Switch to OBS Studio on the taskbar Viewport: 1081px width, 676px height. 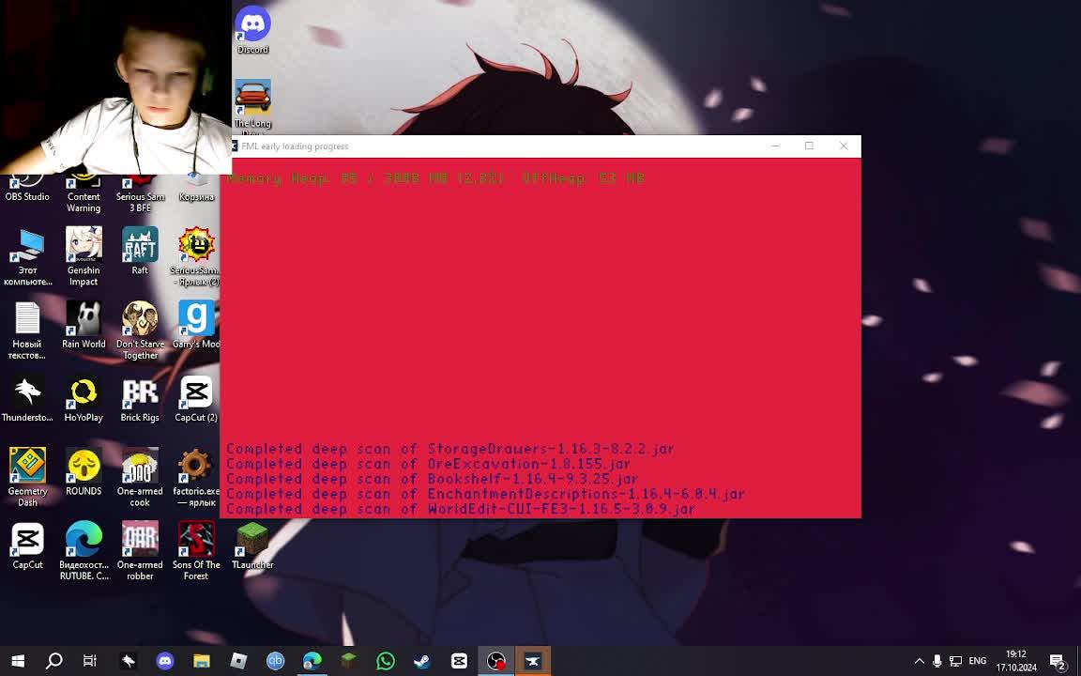click(x=495, y=662)
